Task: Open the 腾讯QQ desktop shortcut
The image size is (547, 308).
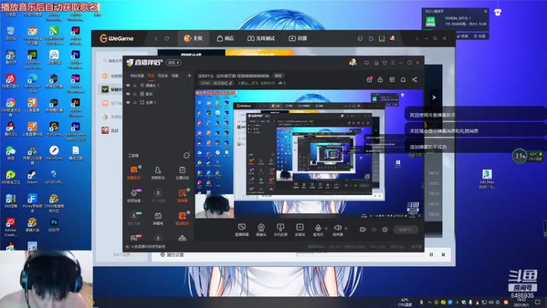Action: click(10, 129)
